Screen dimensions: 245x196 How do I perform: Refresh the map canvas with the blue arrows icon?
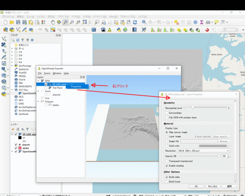(135, 22)
